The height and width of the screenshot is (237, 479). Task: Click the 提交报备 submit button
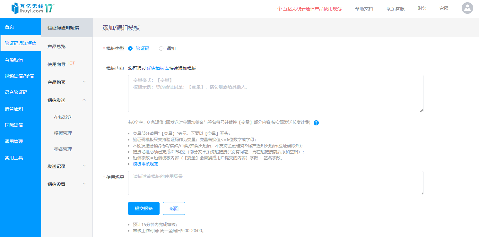(x=144, y=208)
